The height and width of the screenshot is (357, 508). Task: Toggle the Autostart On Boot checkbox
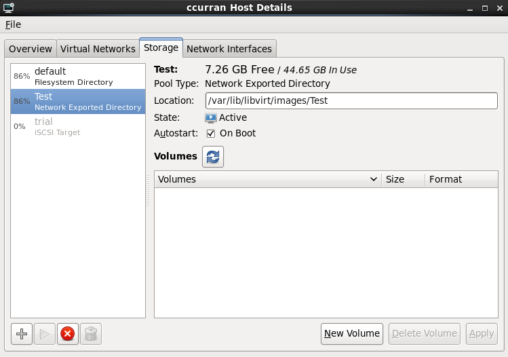coord(211,134)
